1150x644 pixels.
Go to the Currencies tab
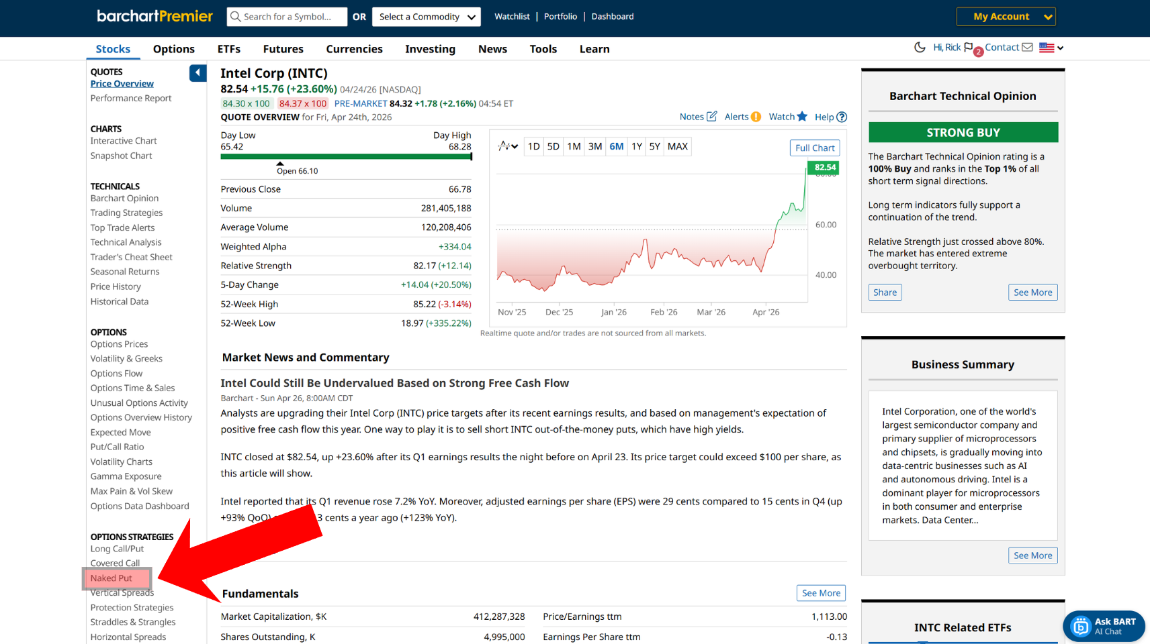(x=354, y=49)
